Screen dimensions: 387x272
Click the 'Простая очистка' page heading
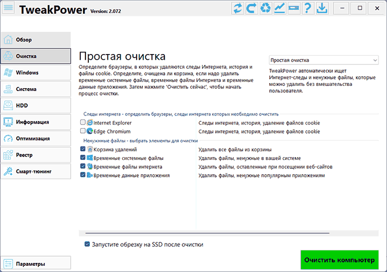[122, 56]
